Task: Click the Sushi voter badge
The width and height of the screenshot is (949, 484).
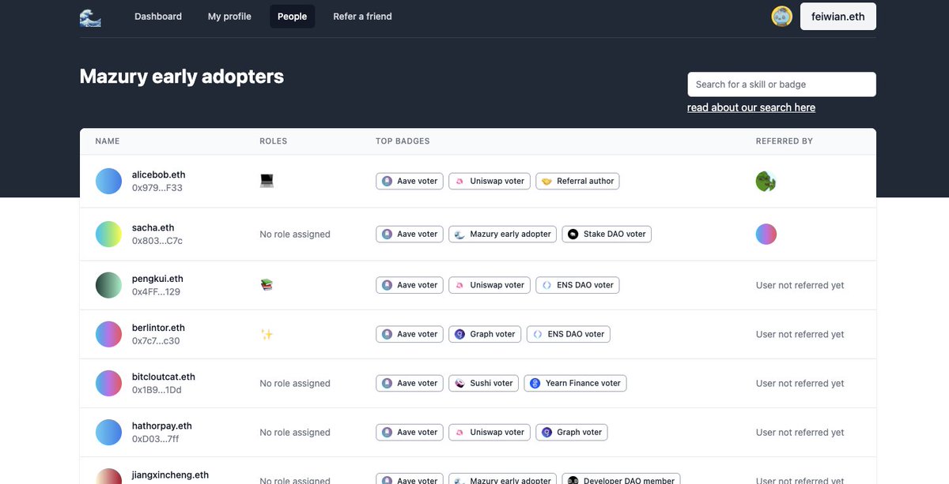Action: pyautogui.click(x=484, y=383)
